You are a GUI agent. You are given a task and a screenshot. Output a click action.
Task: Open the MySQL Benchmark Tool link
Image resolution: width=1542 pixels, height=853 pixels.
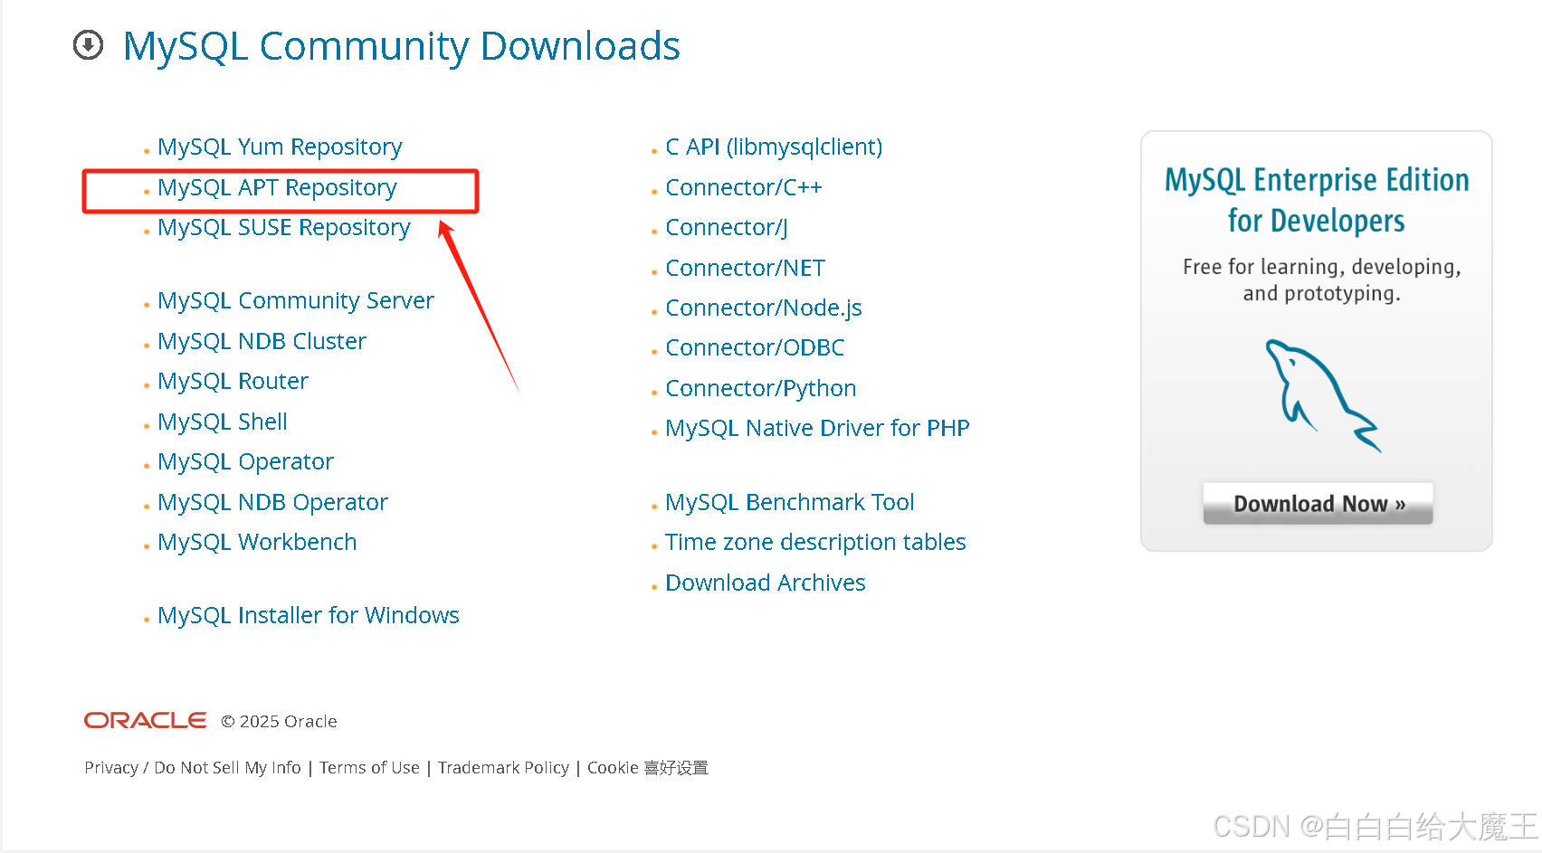[790, 502]
